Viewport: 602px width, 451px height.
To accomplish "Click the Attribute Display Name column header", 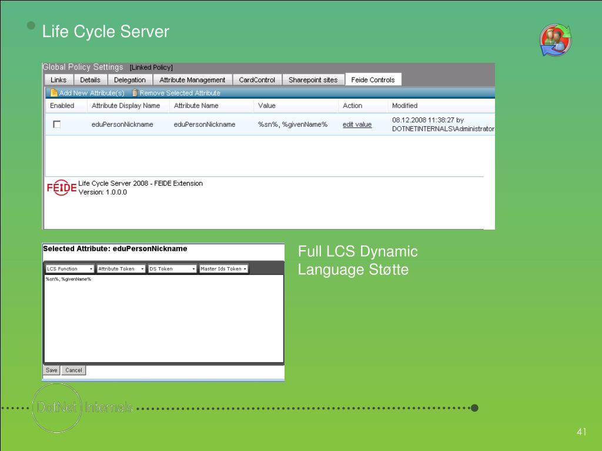I will coord(126,106).
